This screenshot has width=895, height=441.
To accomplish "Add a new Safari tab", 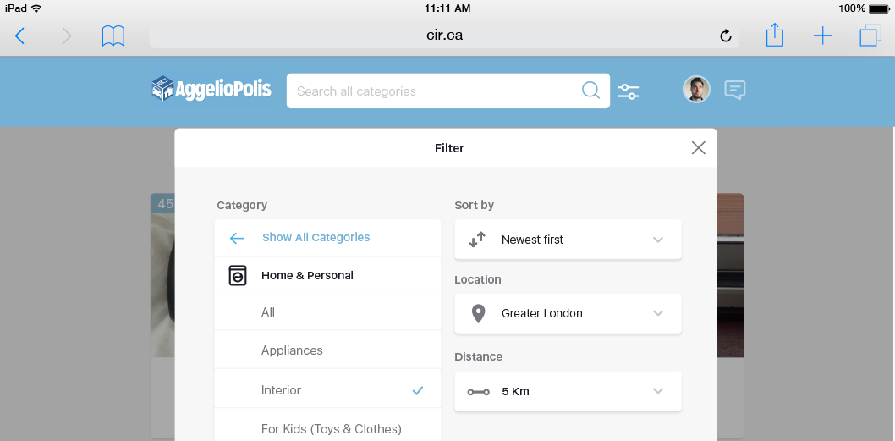I will [822, 36].
